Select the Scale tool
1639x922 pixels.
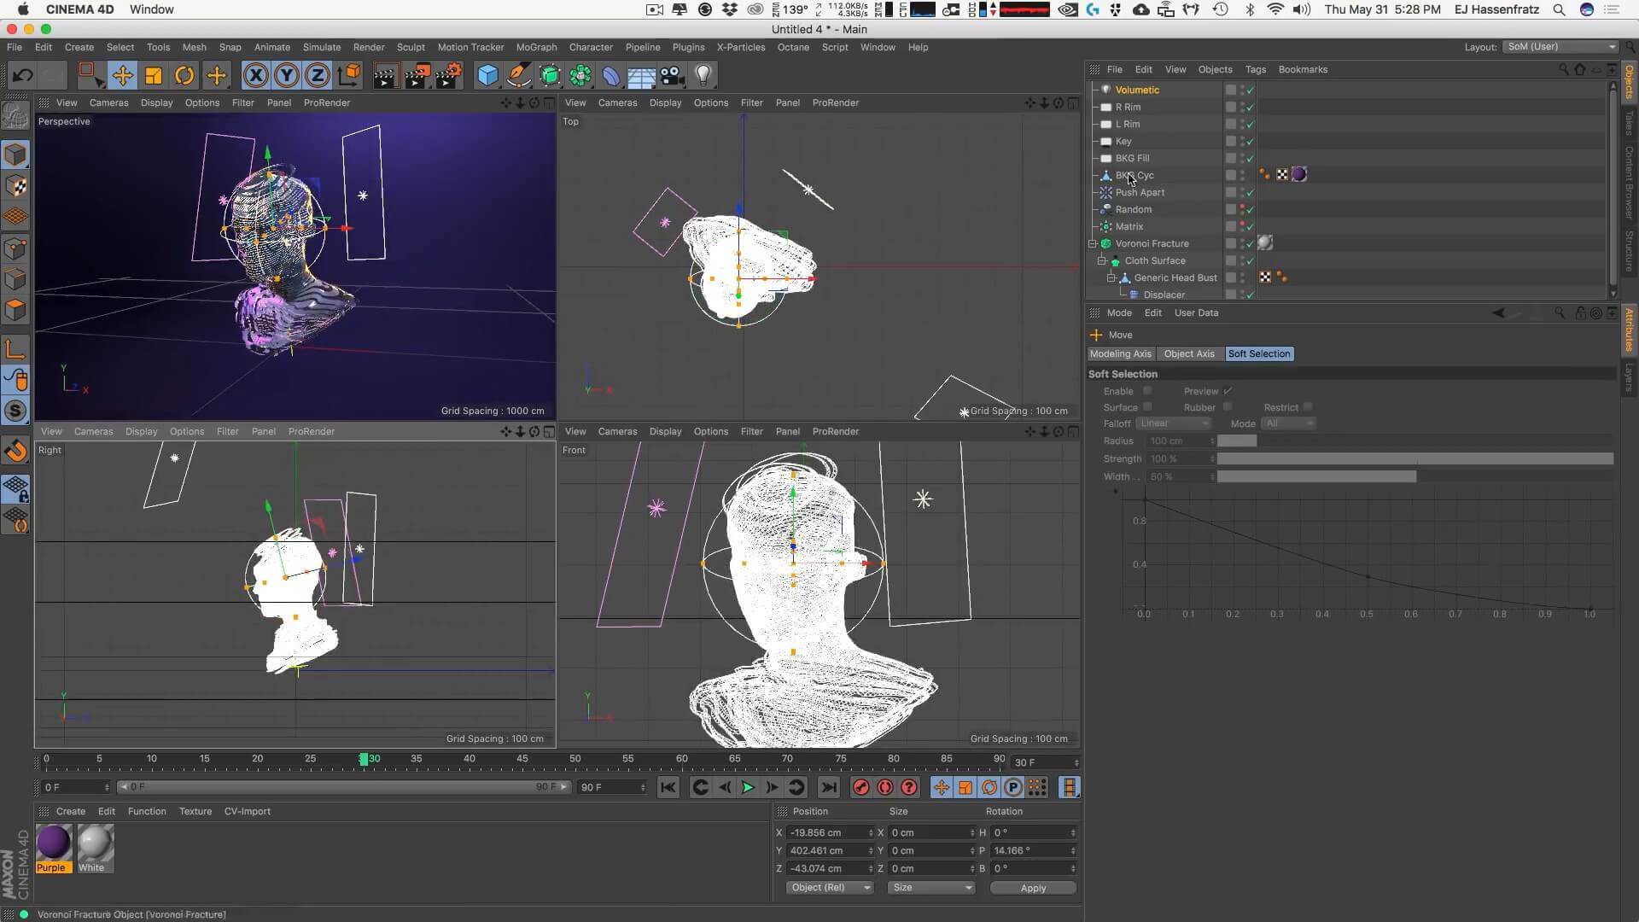click(x=154, y=76)
